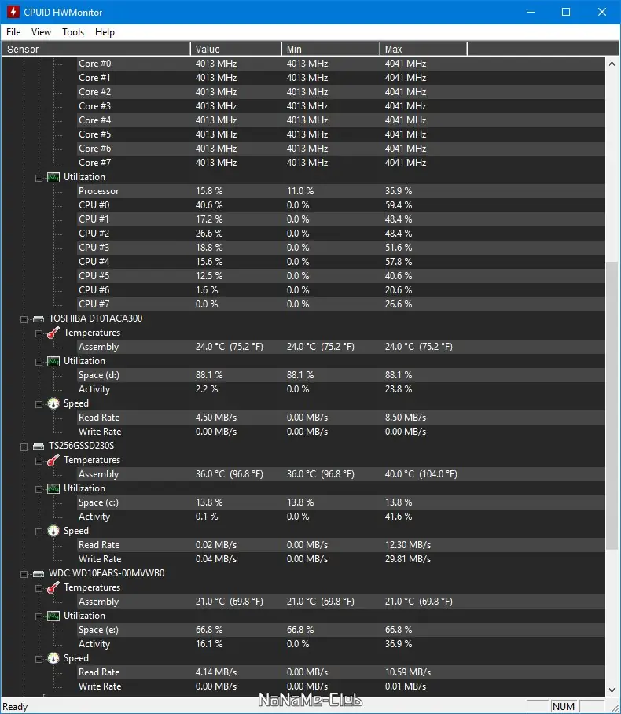This screenshot has width=621, height=714.
Task: Click the Ready status bar text
Action: click(15, 707)
